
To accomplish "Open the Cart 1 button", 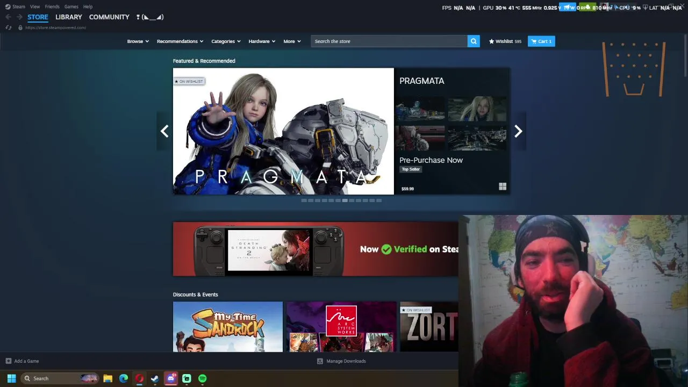I will (541, 41).
